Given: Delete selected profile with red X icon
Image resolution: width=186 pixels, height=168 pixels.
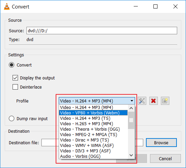Looking at the screenshot, I should click(x=153, y=101).
